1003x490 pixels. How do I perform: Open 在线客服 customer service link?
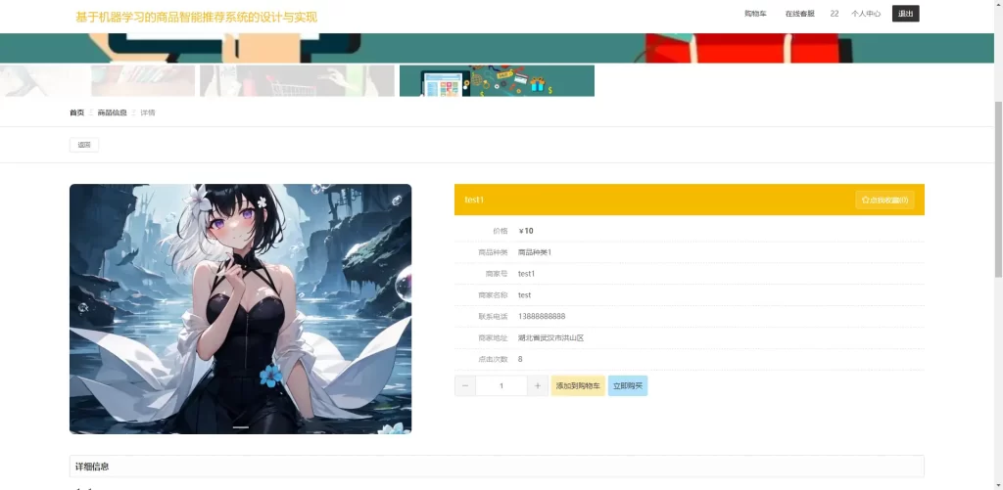point(799,14)
